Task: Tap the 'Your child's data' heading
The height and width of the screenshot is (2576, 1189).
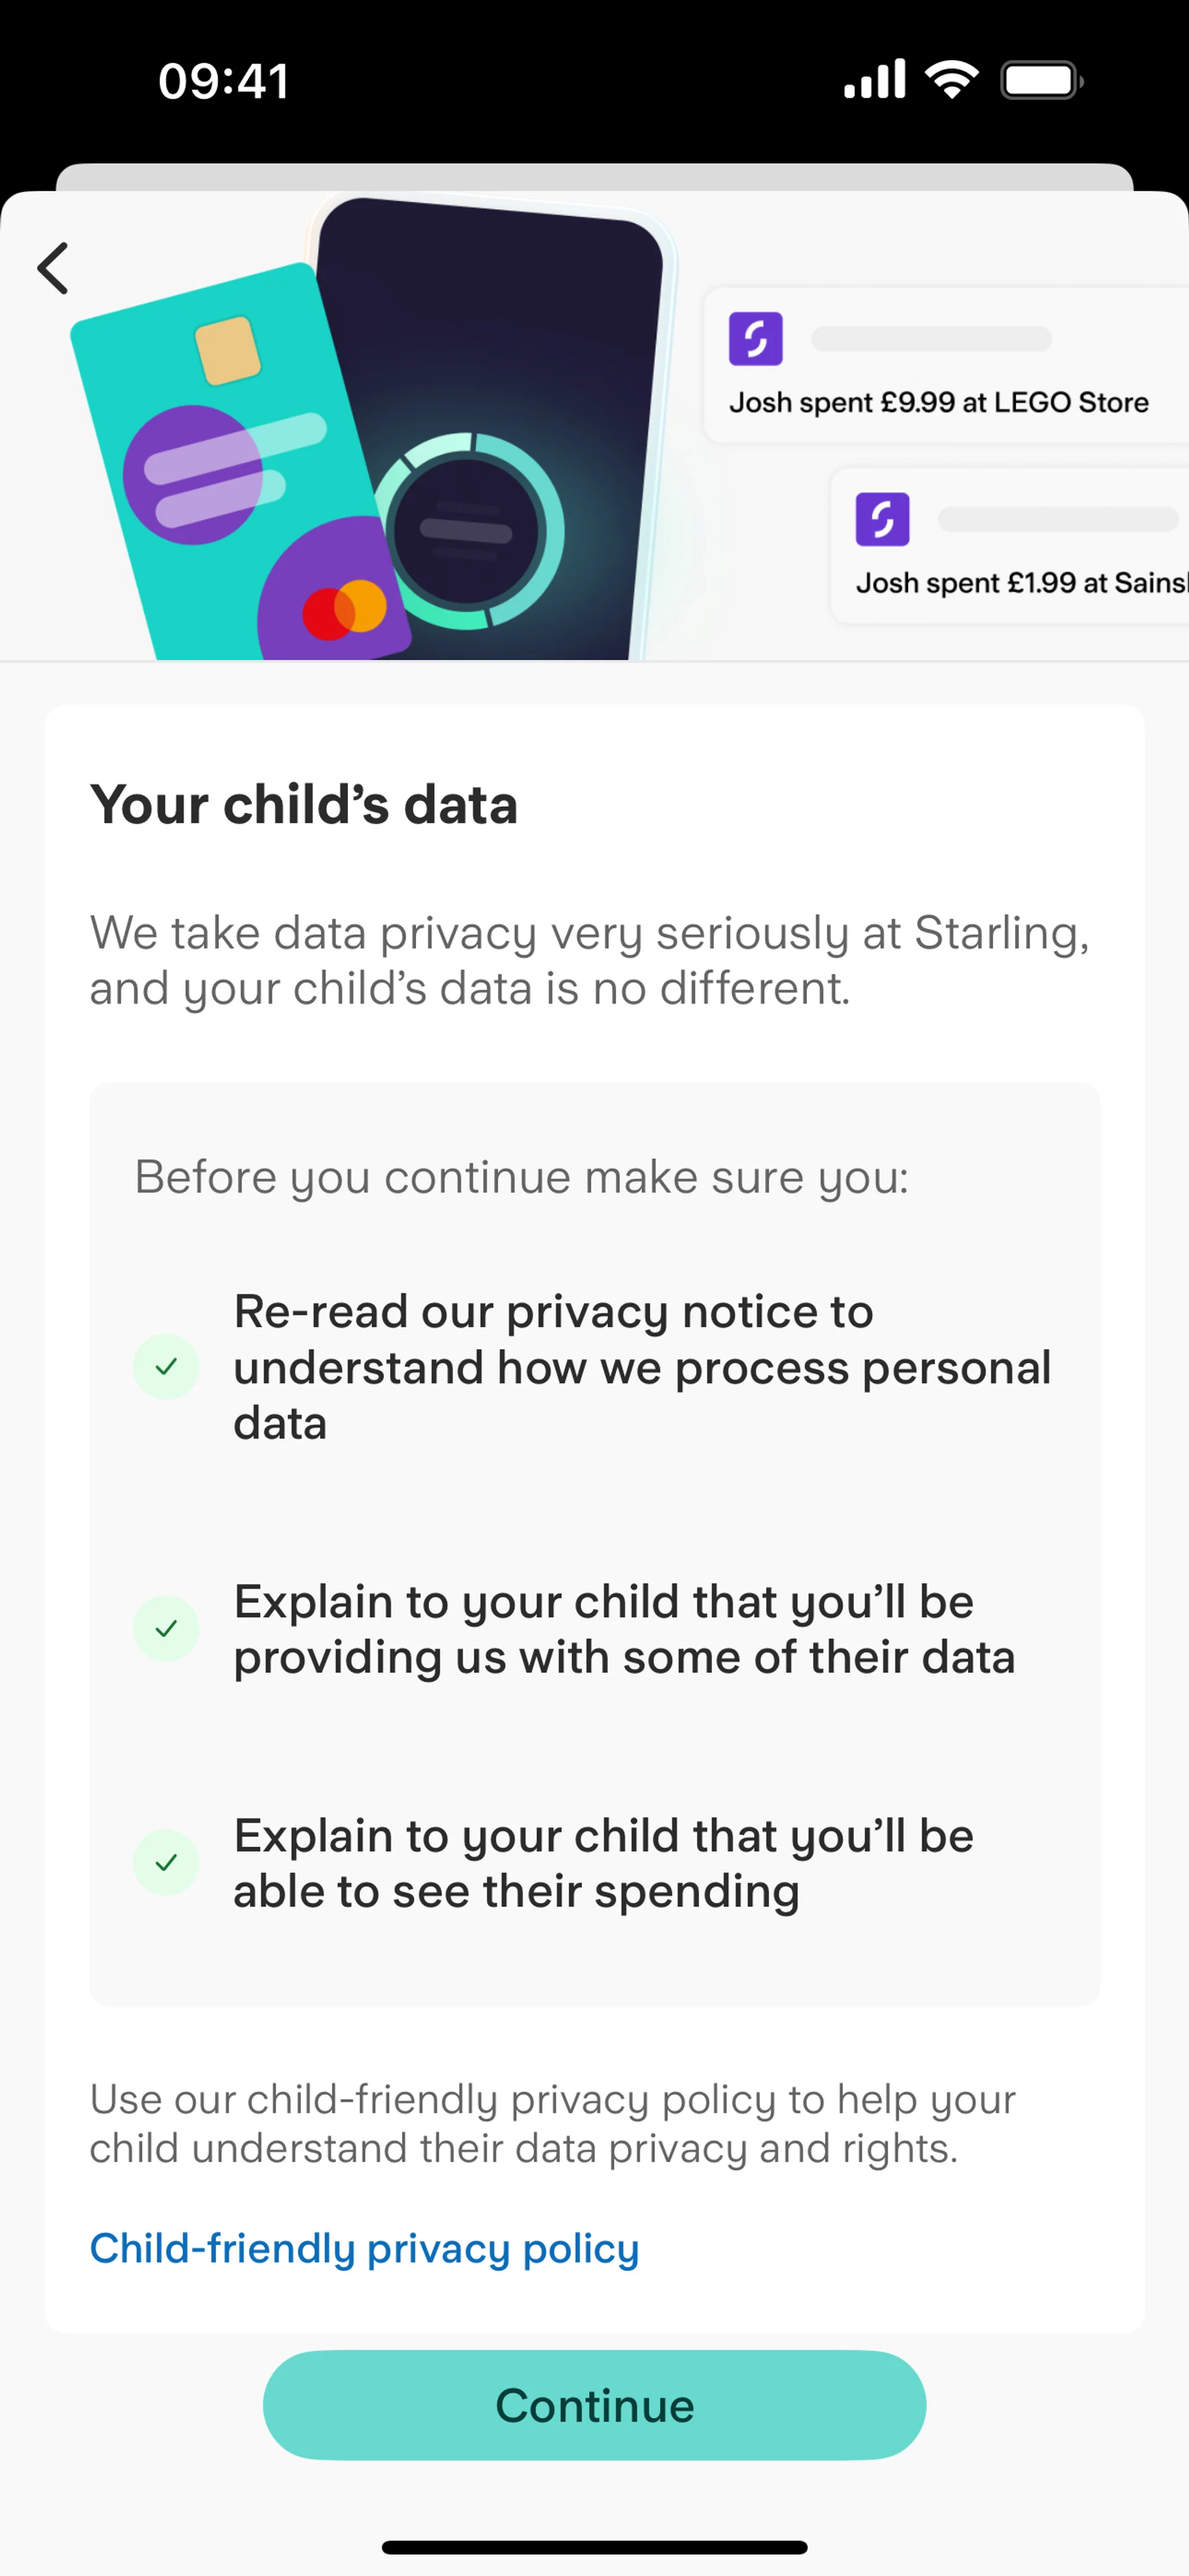Action: [304, 804]
